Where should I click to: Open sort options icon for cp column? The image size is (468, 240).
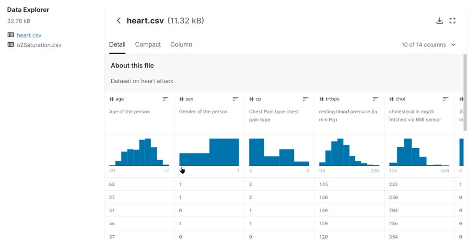305,99
